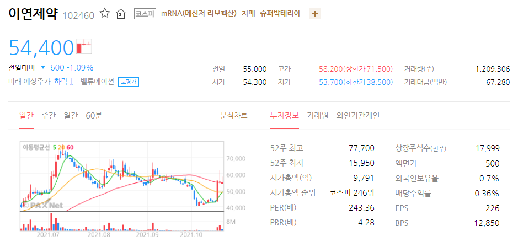Click the low price 53,700(하한가38,500)
The width and height of the screenshot is (518, 247).
[356, 82]
